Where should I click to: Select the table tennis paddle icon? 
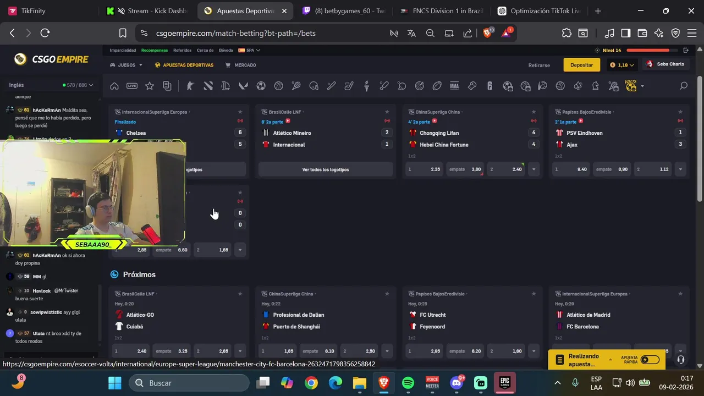click(x=402, y=86)
